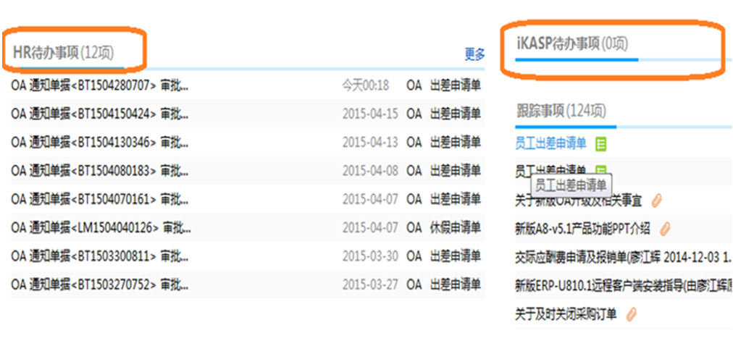Open 关于及时关闭采购订单 item

(566, 313)
